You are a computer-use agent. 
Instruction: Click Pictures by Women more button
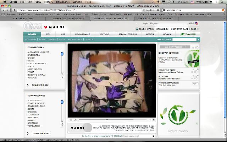(x=195, y=84)
